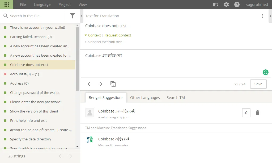Image resolution: width=272 pixels, height=163 pixels.
Task: Select string 'Specify the data directory'
Action: point(37,139)
